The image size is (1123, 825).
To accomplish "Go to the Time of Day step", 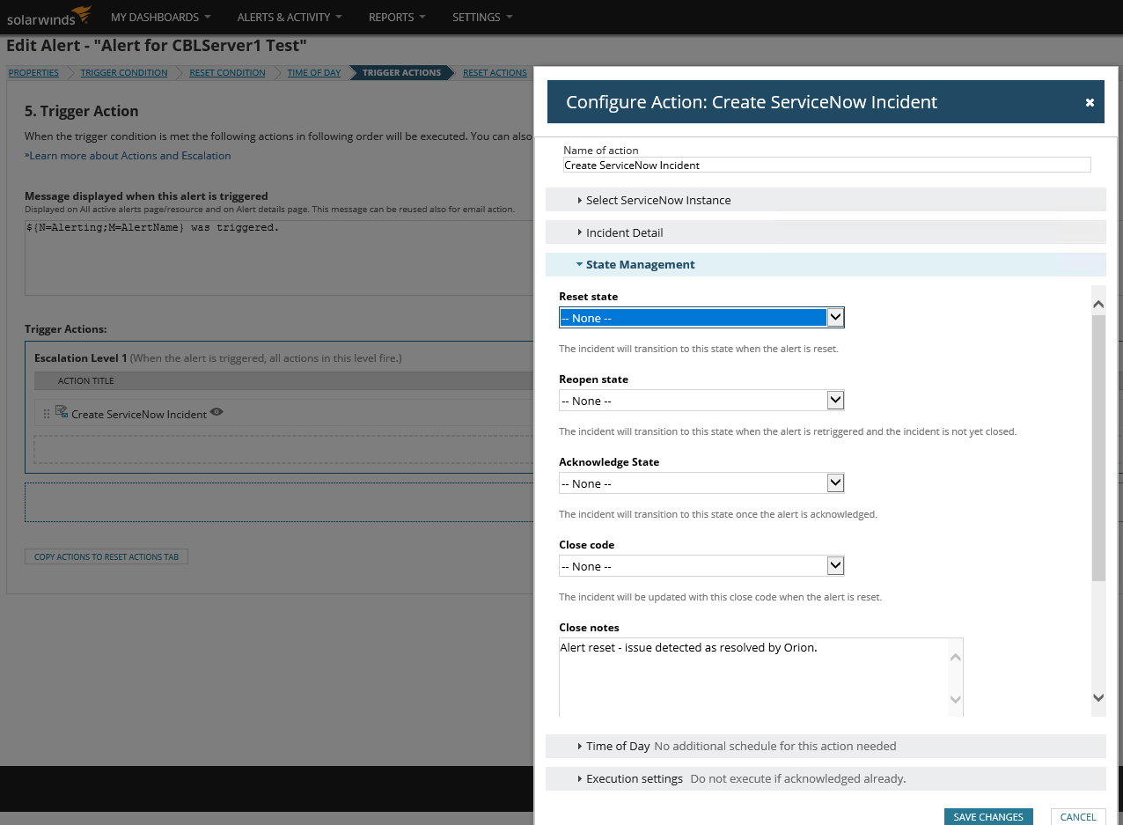I will (x=314, y=73).
